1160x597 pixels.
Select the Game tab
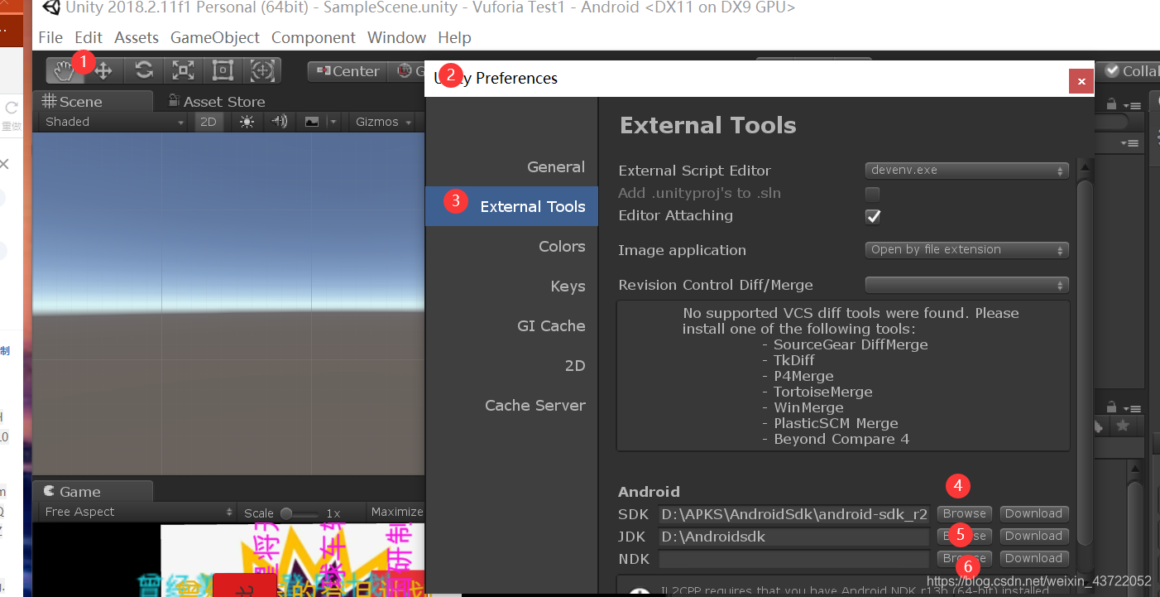[x=93, y=491]
